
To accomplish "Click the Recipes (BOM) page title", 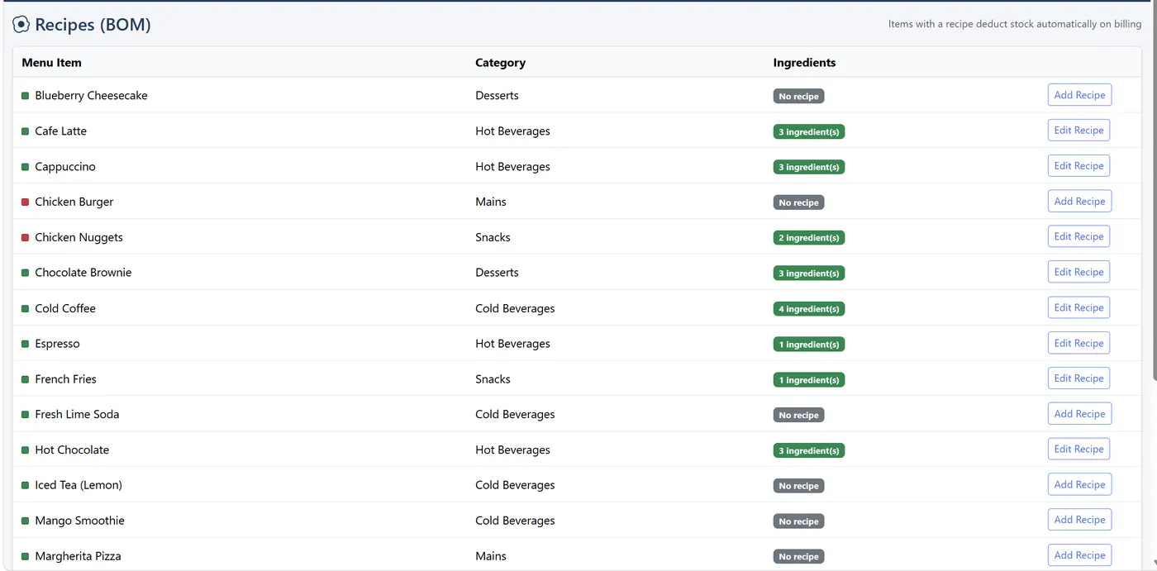I will click(93, 25).
